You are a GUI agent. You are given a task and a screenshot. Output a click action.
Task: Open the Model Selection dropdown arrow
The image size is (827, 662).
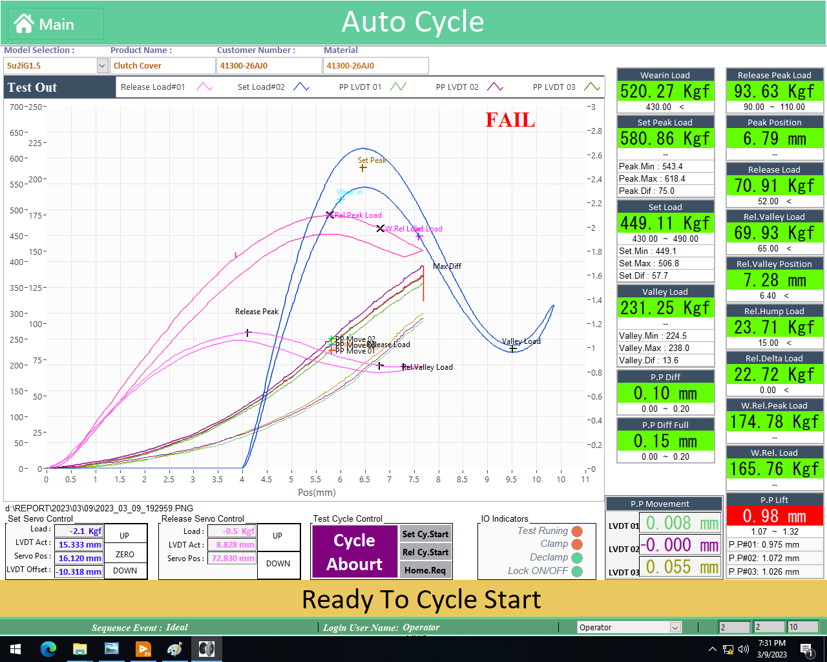(x=102, y=65)
